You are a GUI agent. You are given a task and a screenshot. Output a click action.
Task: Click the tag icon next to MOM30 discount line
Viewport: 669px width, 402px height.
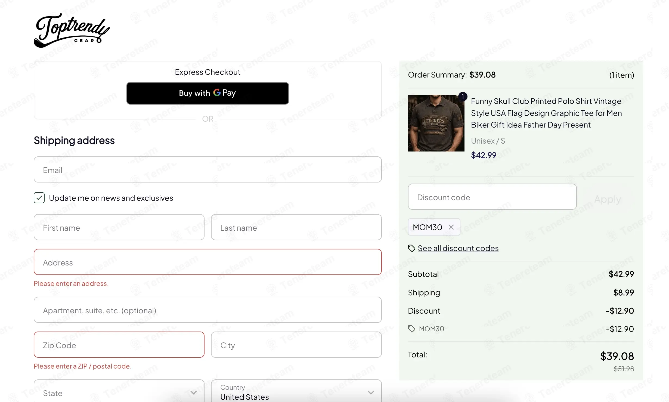(411, 329)
